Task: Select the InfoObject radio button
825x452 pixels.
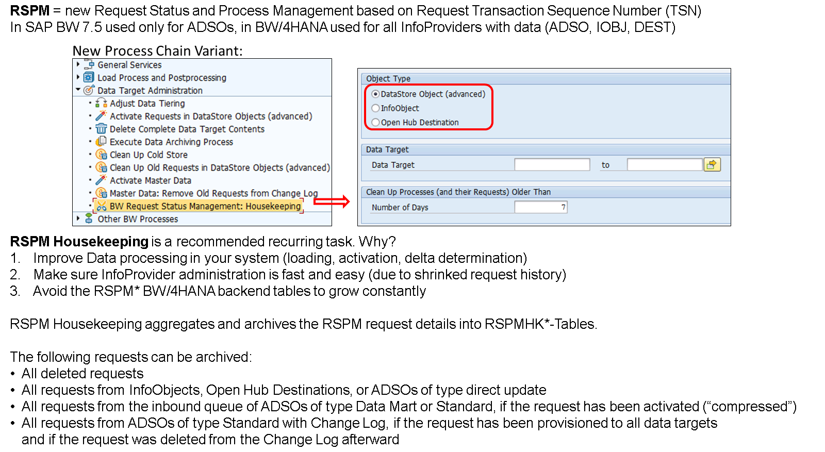Action: click(x=375, y=108)
